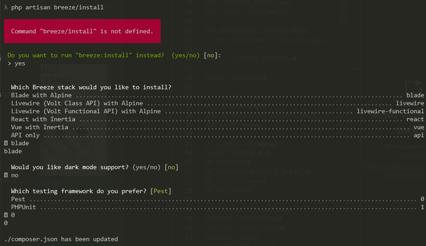Choose the "API only" stack option
This screenshot has height=246, width=426.
(25, 135)
